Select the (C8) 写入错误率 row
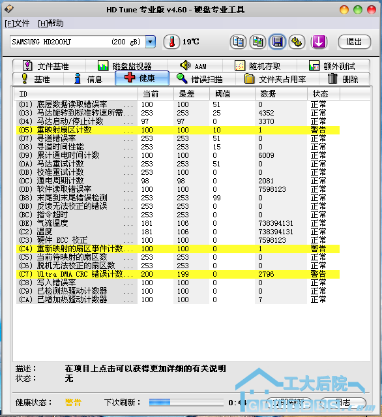This screenshot has width=382, height=417. (178, 283)
